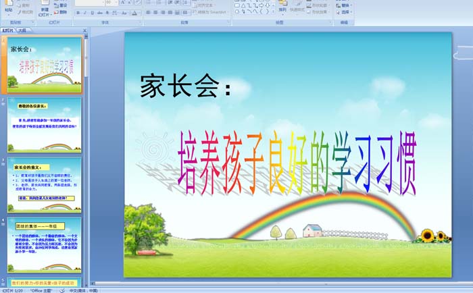This screenshot has width=473, height=293.
Task: Align text right
Action: (163, 12)
